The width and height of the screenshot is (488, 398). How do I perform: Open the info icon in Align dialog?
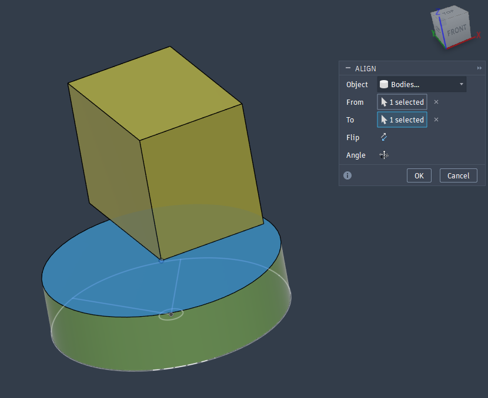pos(347,175)
